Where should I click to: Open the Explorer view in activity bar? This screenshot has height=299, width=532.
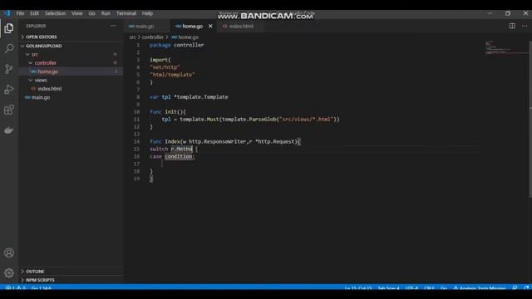point(9,28)
